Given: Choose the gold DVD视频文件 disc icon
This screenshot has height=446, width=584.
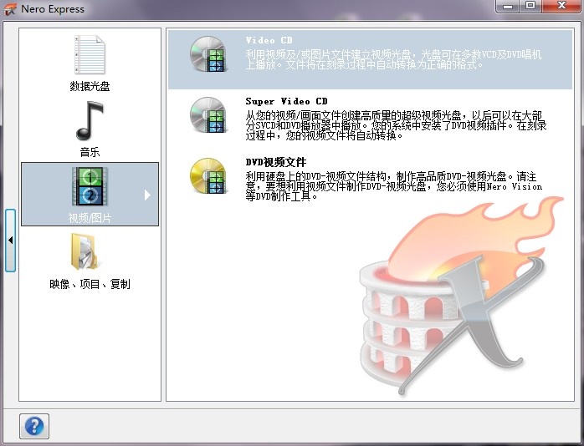Looking at the screenshot, I should [208, 176].
